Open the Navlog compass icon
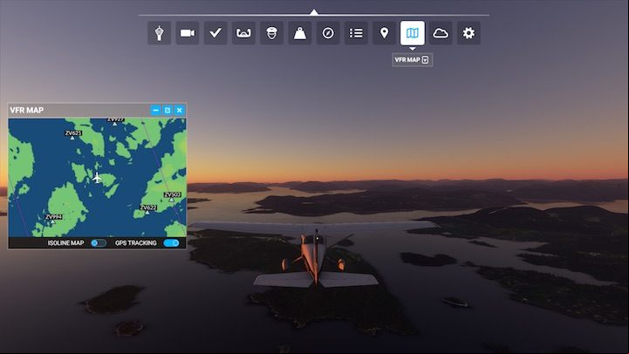Viewport: 629px width, 354px height. coord(328,33)
